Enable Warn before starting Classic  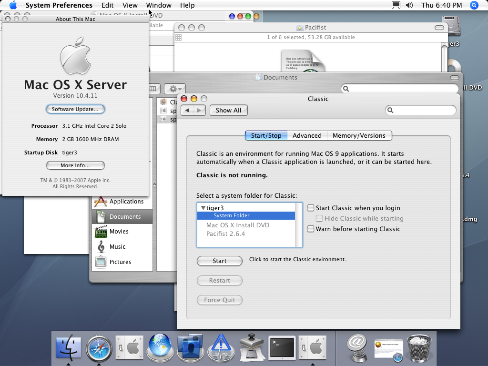coord(311,229)
